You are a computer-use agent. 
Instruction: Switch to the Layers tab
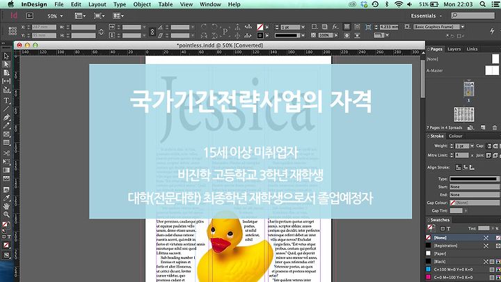tap(454, 49)
